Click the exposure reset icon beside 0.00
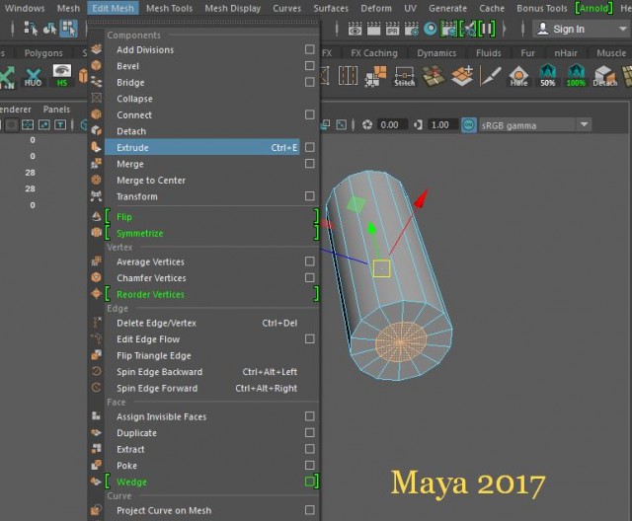632x521 pixels. click(x=366, y=125)
